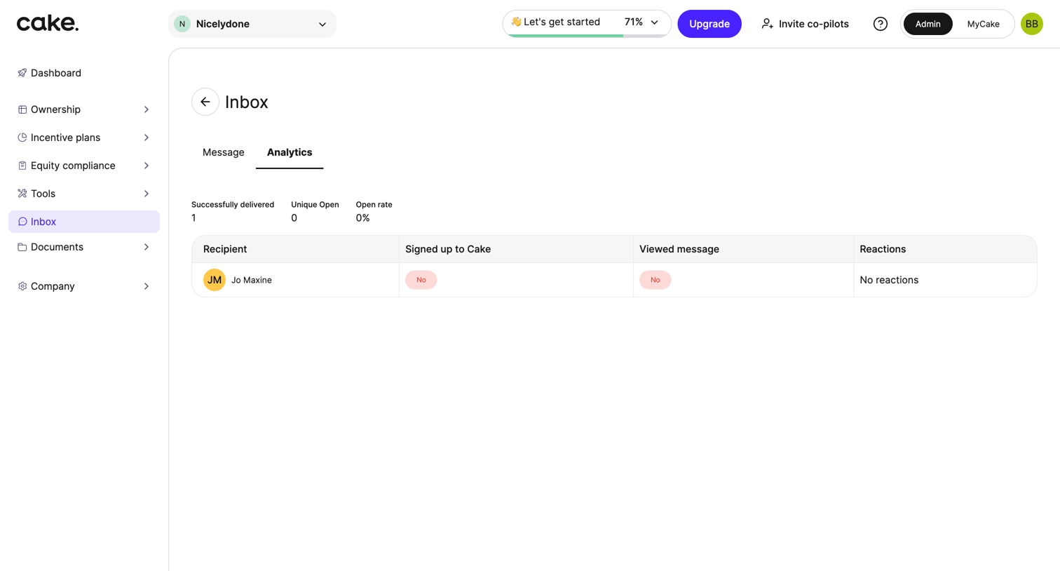This screenshot has width=1060, height=571.
Task: Click the Invite co-pilots person icon
Action: (x=768, y=24)
